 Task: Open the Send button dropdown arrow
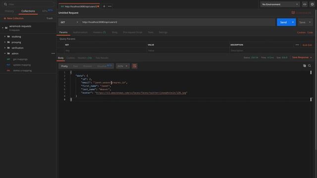[x=293, y=22]
